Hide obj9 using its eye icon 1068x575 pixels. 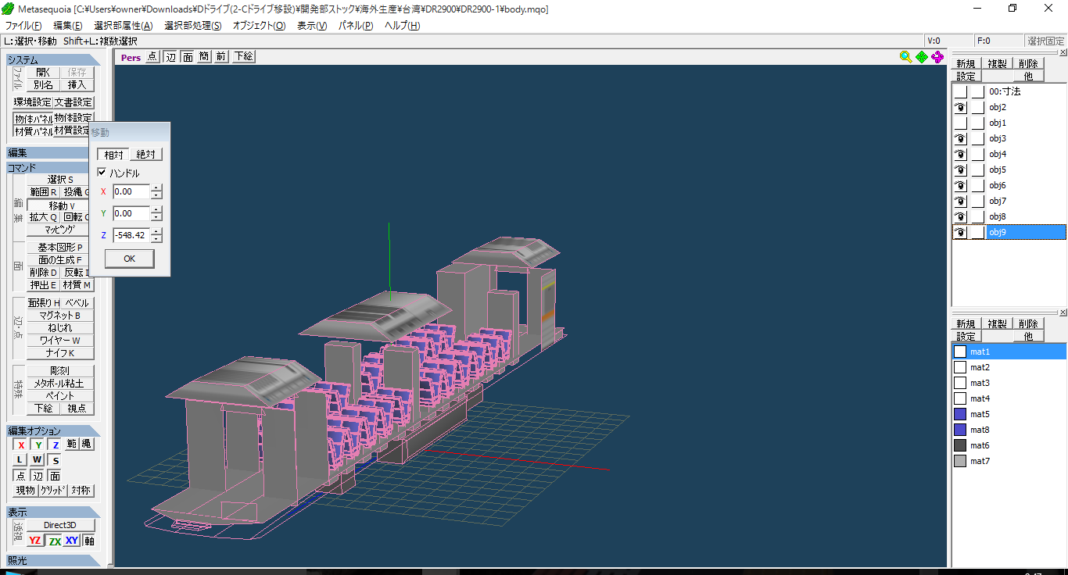[960, 232]
